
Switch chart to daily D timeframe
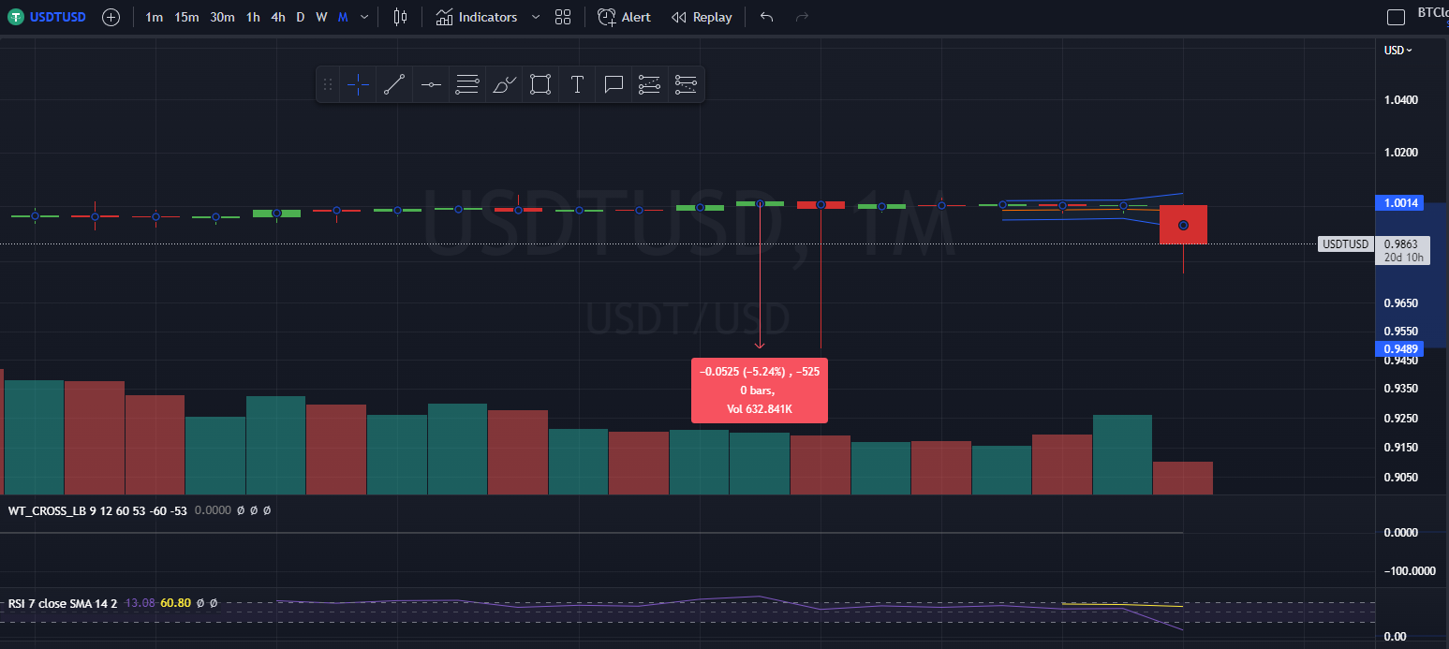301,17
